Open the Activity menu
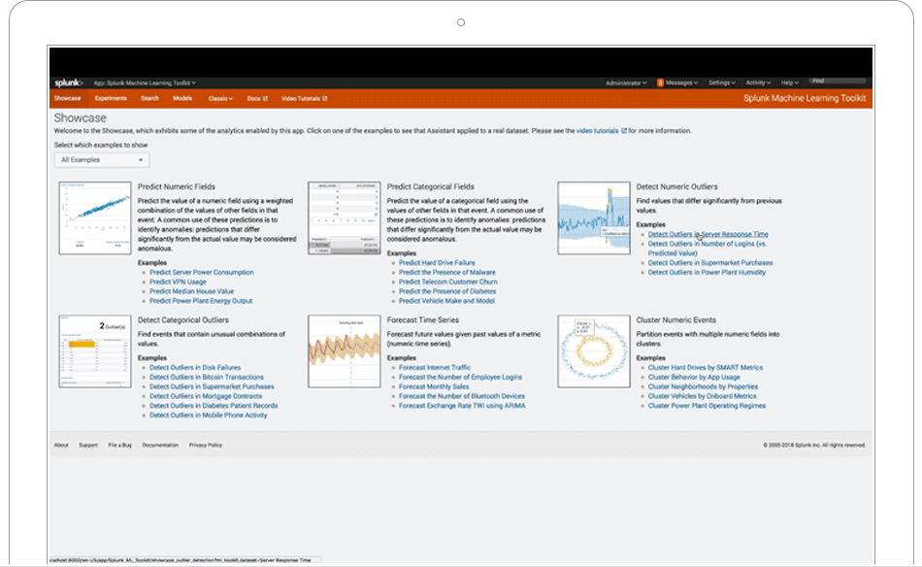 pyautogui.click(x=758, y=83)
